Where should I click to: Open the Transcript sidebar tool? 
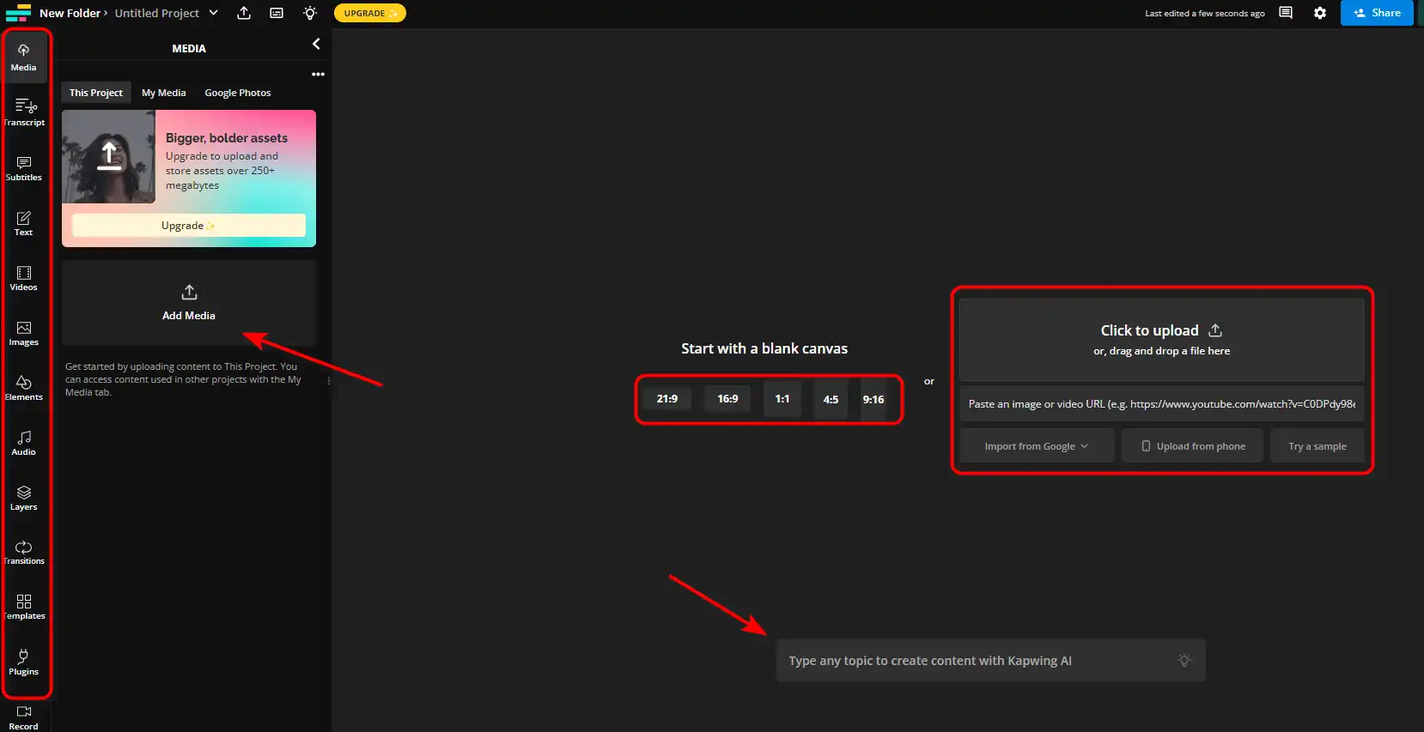[x=23, y=112]
